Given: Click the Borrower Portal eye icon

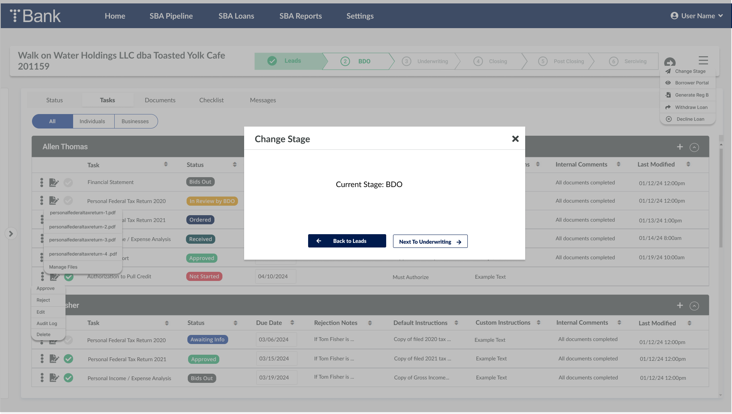Looking at the screenshot, I should 668,83.
